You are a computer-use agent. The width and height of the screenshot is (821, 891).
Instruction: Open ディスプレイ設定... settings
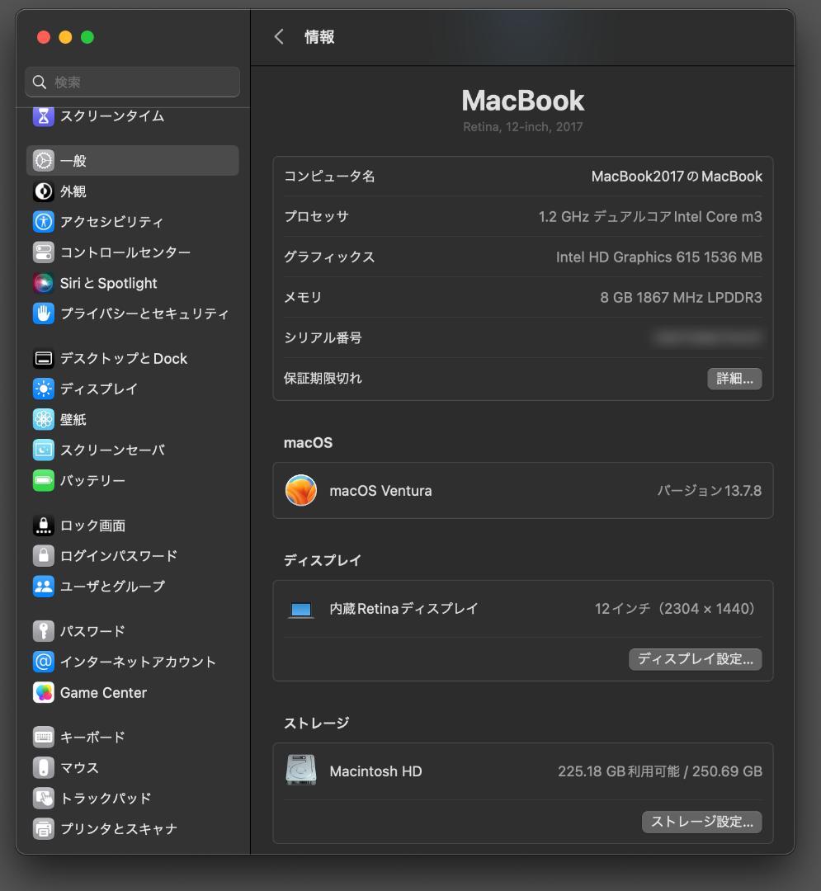[695, 659]
